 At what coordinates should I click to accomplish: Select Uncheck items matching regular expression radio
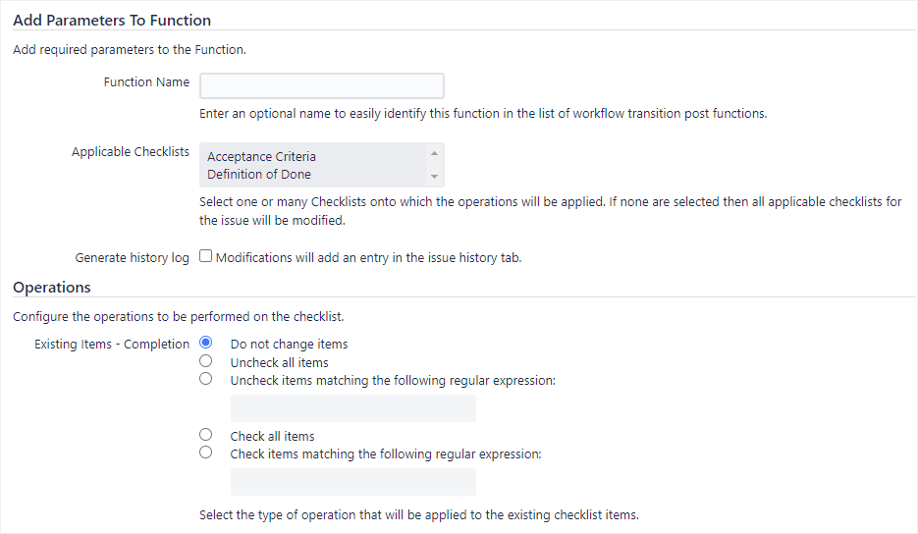(206, 379)
